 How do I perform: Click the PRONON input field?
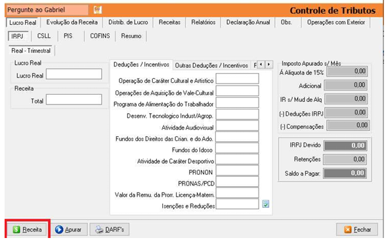(238, 170)
